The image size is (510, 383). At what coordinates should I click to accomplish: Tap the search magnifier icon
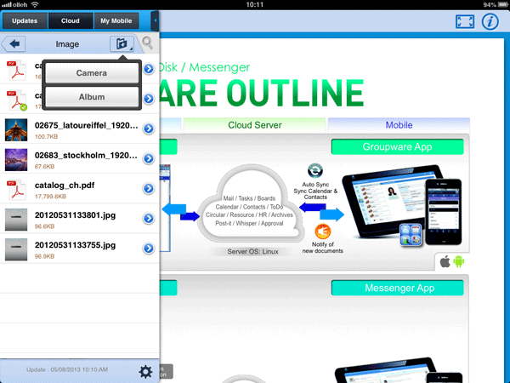(x=148, y=43)
